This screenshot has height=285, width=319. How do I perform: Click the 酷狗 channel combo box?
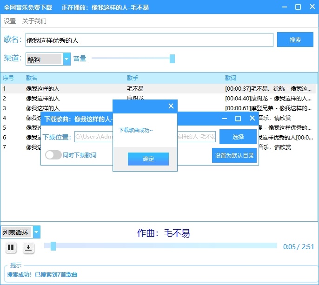pos(44,59)
